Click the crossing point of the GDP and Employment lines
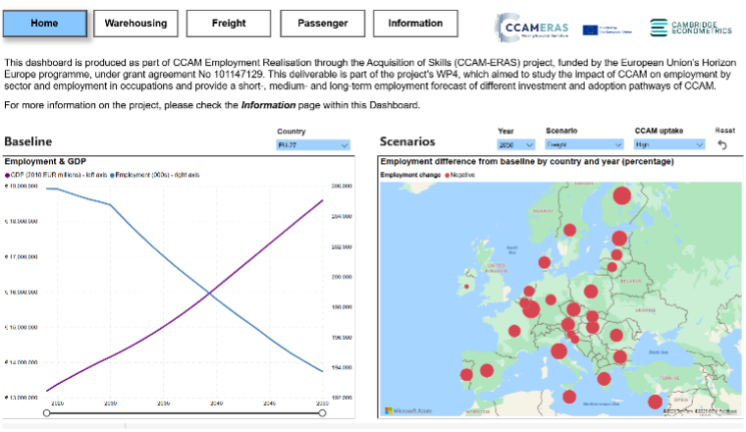The height and width of the screenshot is (432, 746). [x=209, y=294]
